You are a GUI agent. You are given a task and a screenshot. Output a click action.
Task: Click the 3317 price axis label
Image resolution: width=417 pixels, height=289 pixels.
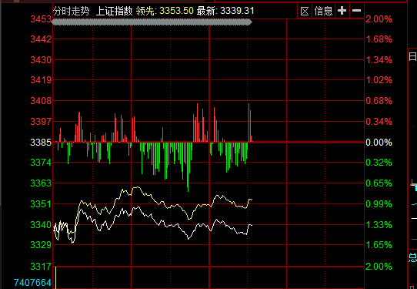[41, 267]
